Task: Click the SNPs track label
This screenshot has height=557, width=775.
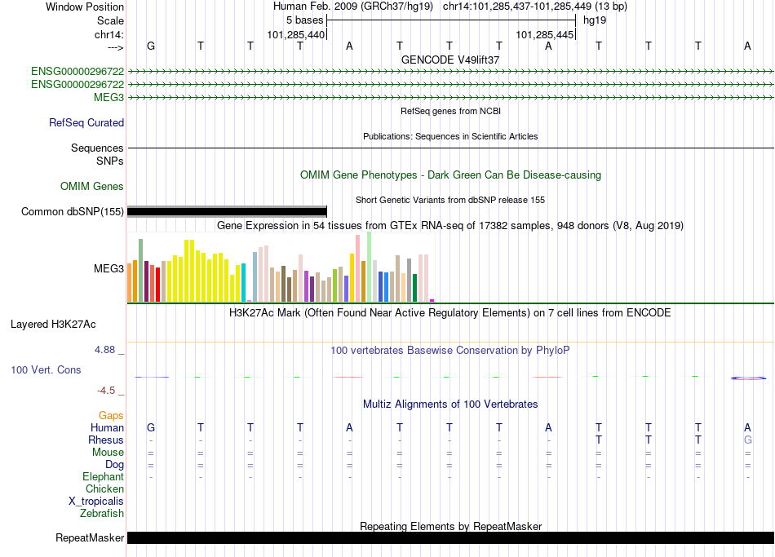Action: (110, 161)
